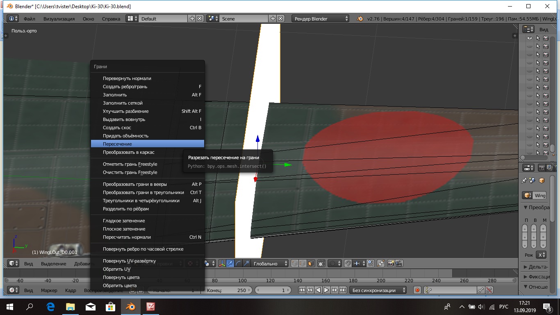This screenshot has width=560, height=315.
Task: Expand the Дельта panel section
Action: tap(535, 267)
